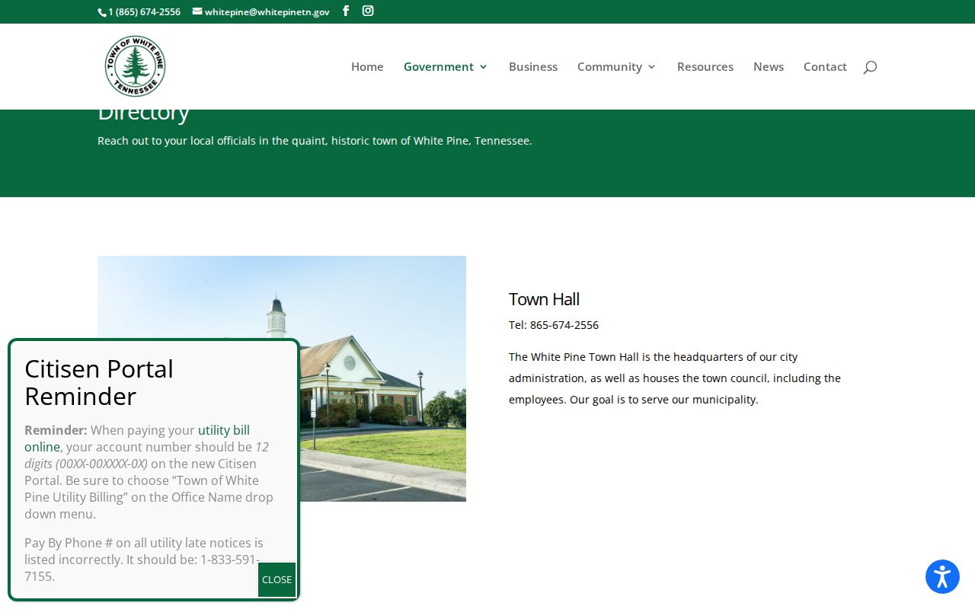Go to the Home page
The image size is (975, 609).
point(367,67)
